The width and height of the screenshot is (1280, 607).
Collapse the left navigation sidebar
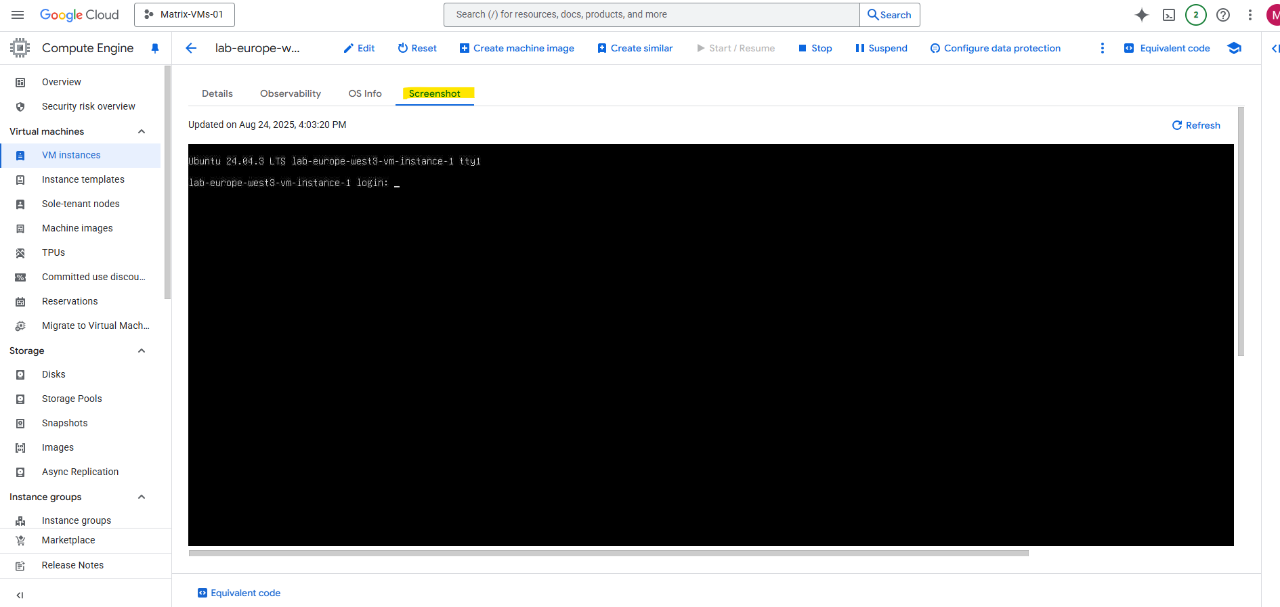20,595
